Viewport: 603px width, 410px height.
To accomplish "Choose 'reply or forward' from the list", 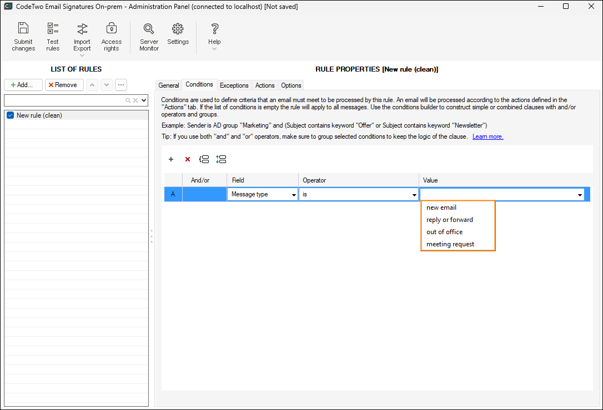I will 450,220.
